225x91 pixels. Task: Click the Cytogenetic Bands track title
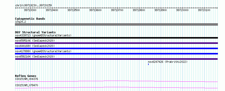30,19
